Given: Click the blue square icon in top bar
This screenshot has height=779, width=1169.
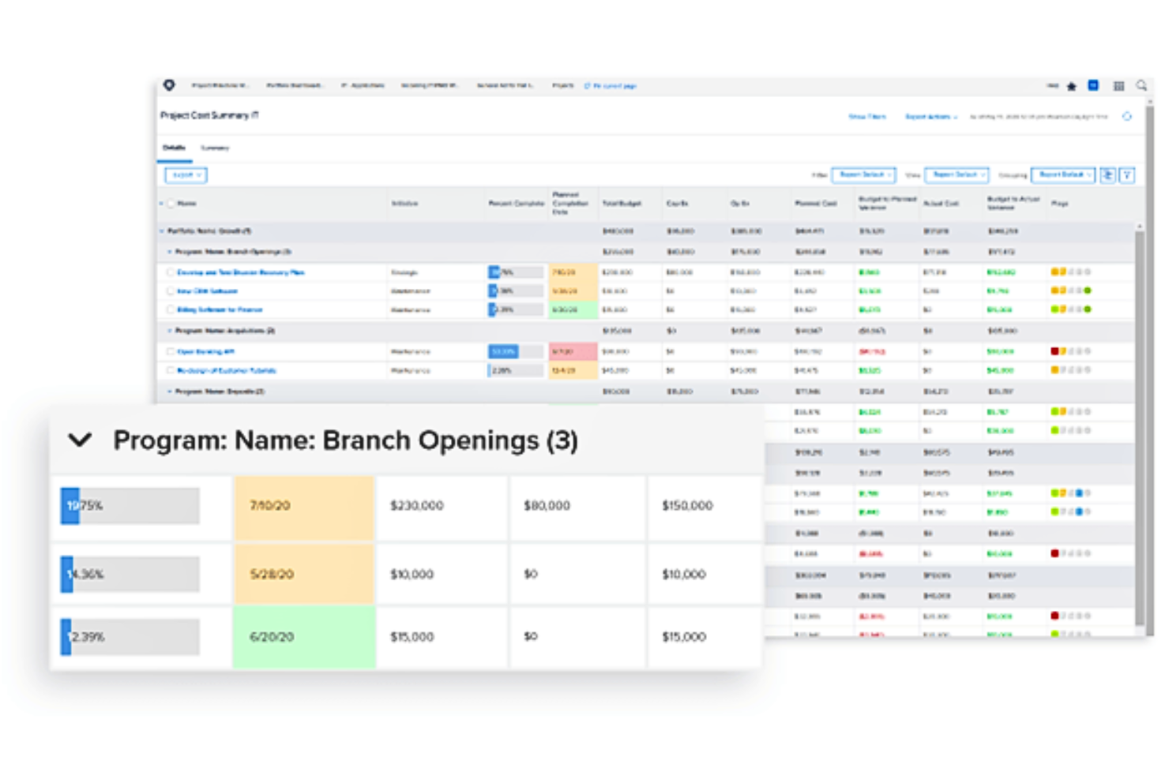Looking at the screenshot, I should [x=1093, y=85].
